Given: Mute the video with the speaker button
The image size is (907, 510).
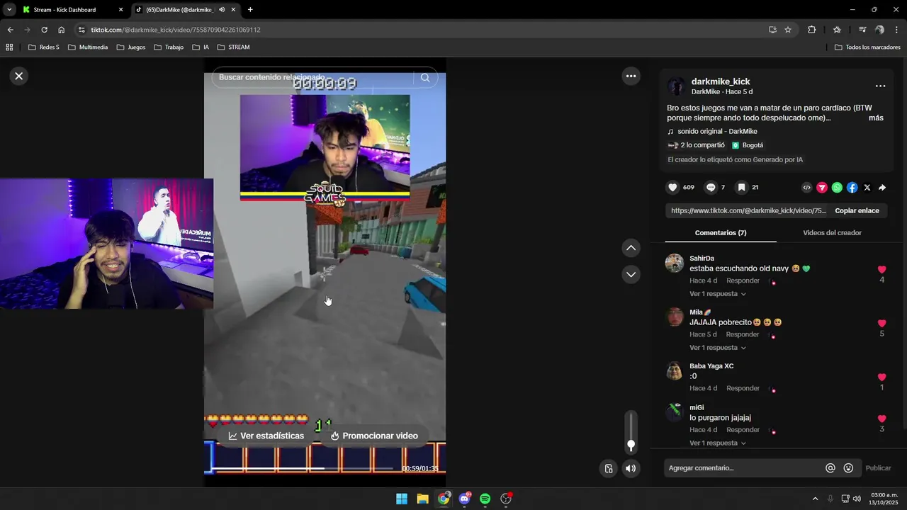Looking at the screenshot, I should [631, 468].
